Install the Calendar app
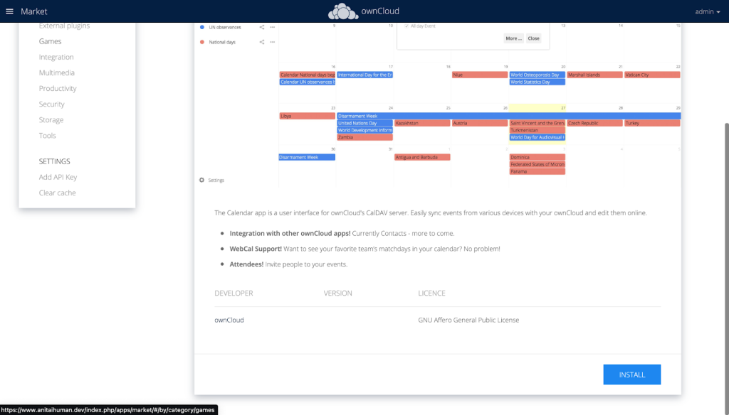Screen dimensions: 729x415 (x=632, y=374)
